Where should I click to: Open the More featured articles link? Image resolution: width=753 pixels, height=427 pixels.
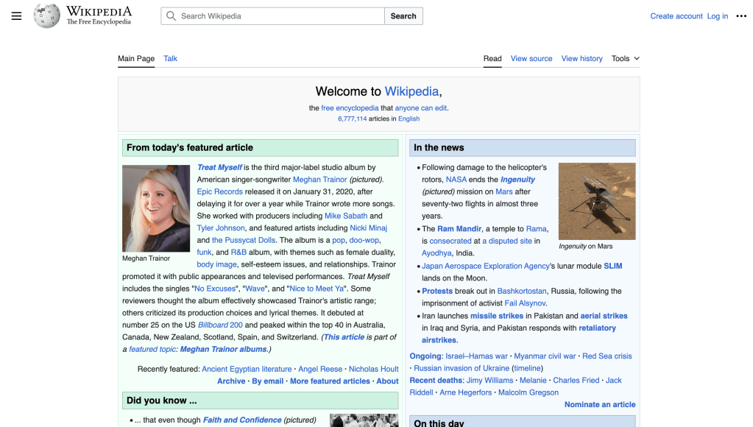coord(330,381)
